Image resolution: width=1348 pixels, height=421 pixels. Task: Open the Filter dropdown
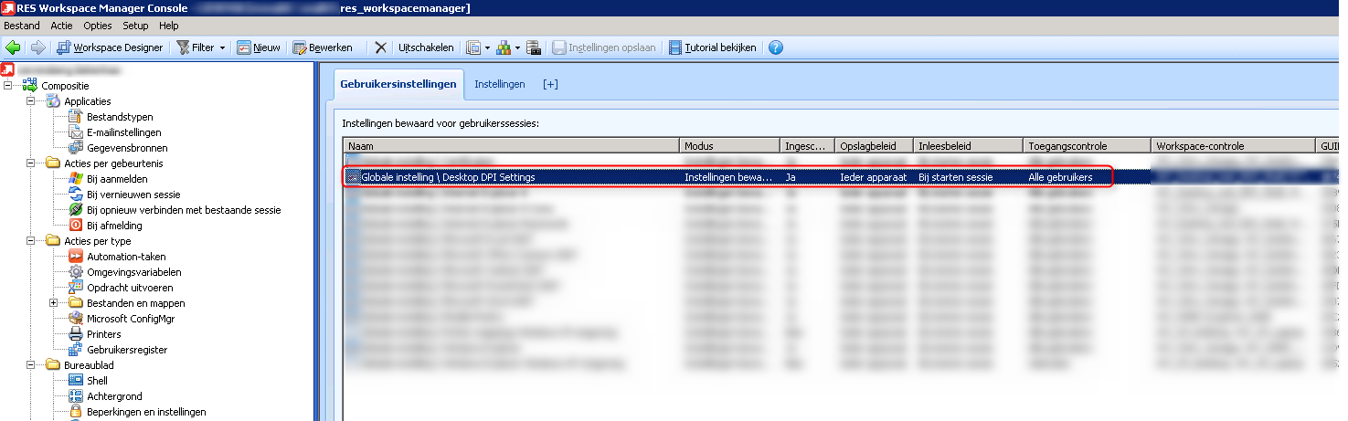pyautogui.click(x=201, y=47)
